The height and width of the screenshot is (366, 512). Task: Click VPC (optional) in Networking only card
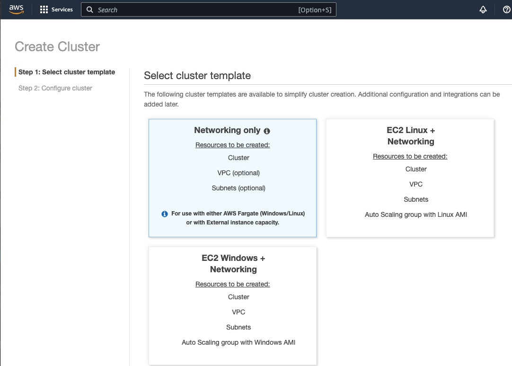[x=238, y=173]
